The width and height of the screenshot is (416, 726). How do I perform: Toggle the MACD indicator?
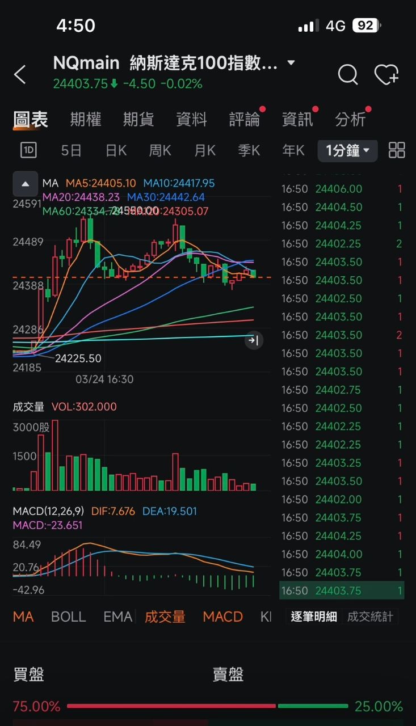point(222,617)
